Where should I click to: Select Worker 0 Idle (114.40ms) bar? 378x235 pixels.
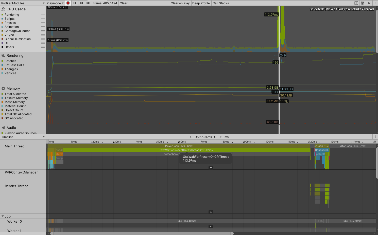click(x=187, y=221)
